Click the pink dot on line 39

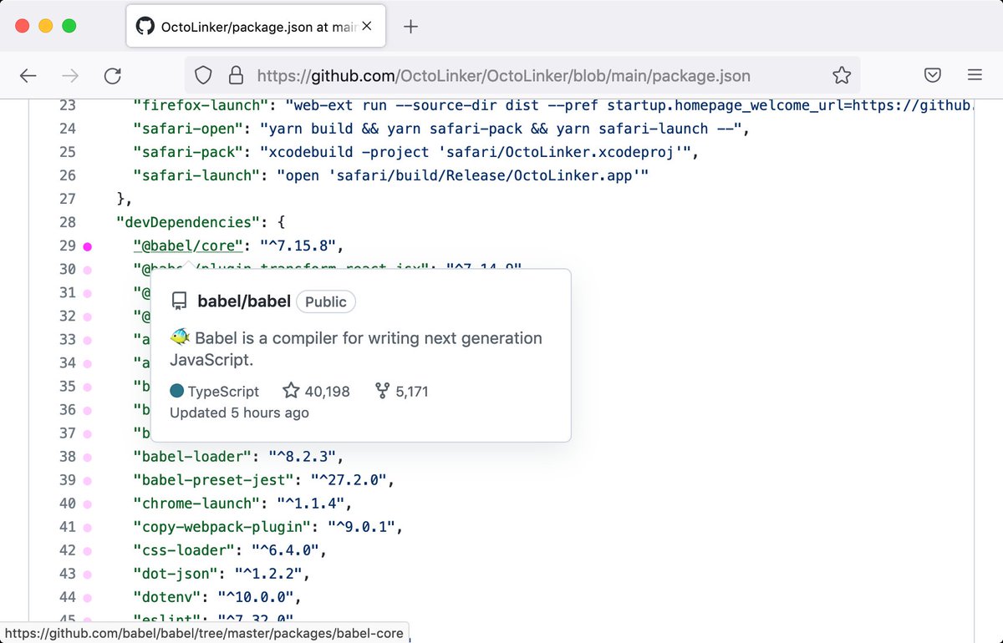[88, 480]
